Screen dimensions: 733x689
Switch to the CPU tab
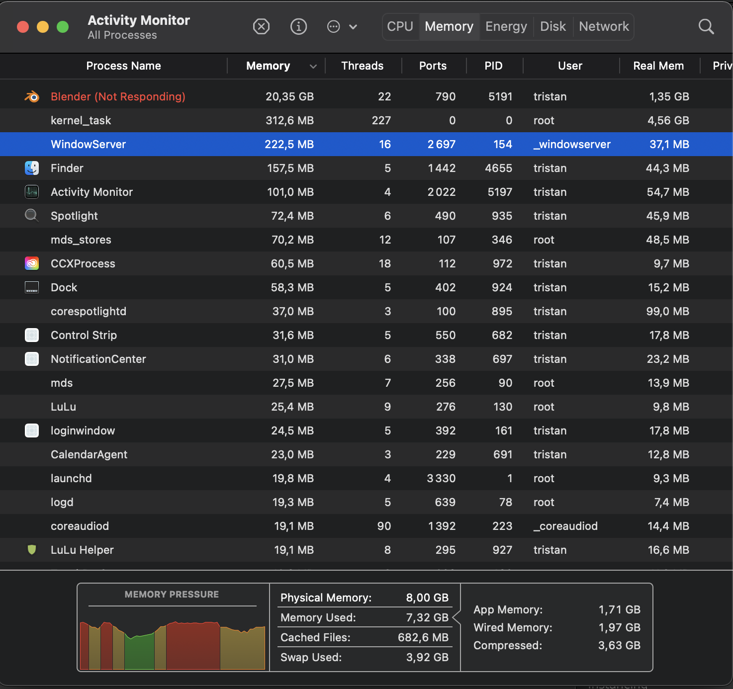point(400,26)
